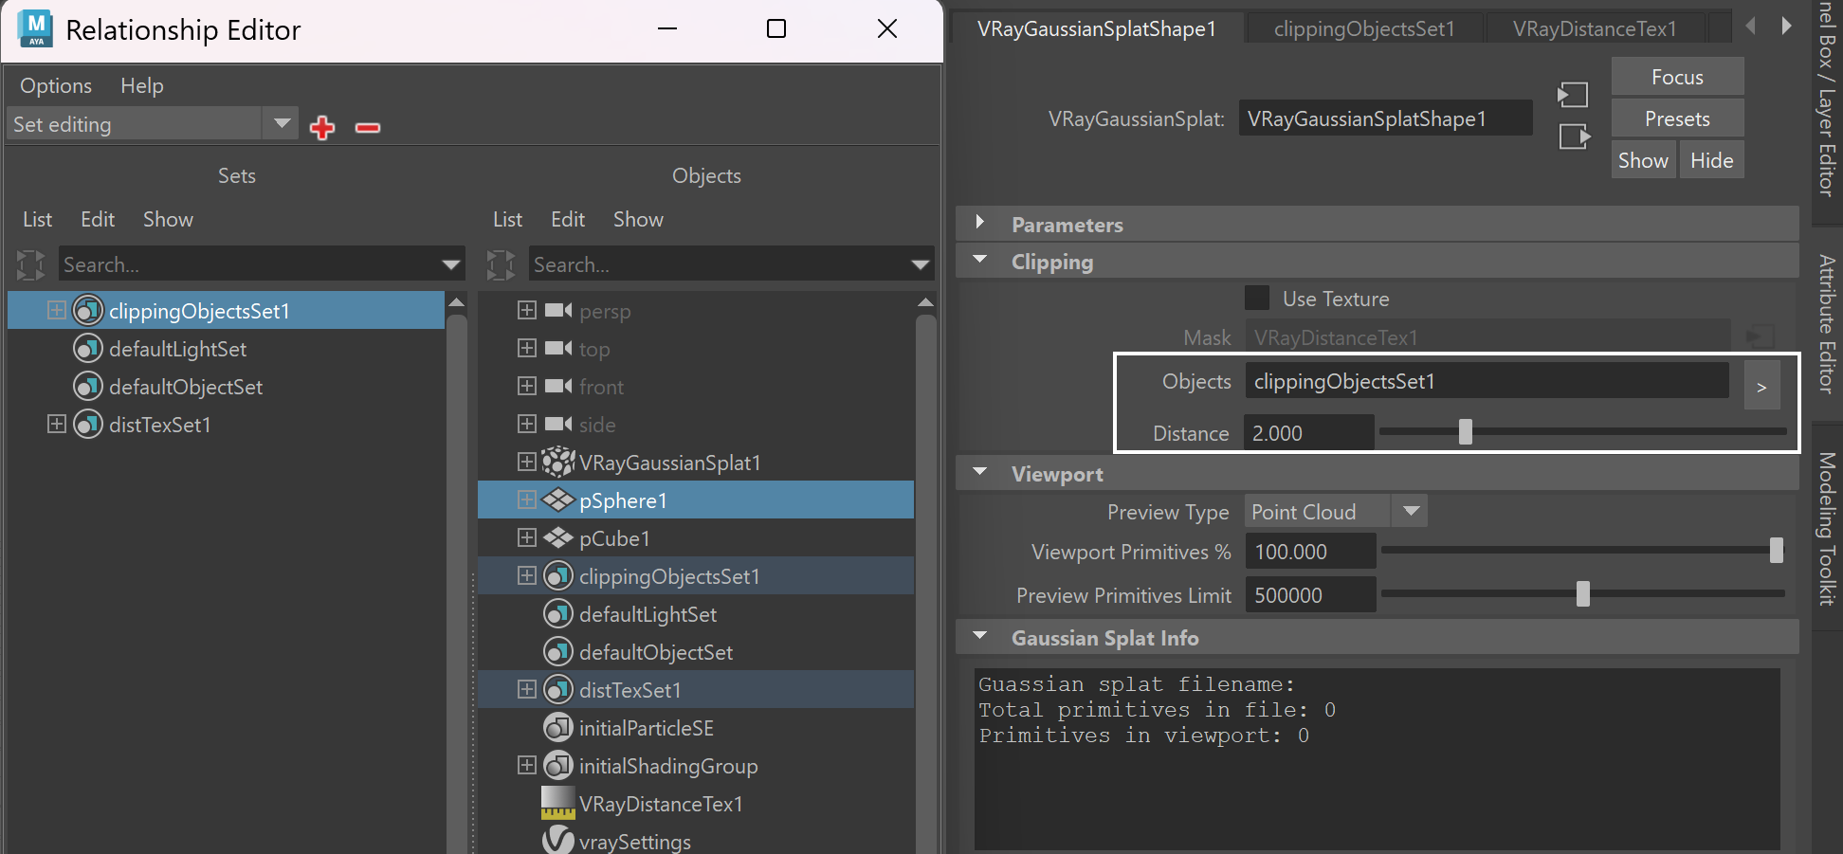Expand the VRayGaussianSplat1 node

coord(527,462)
